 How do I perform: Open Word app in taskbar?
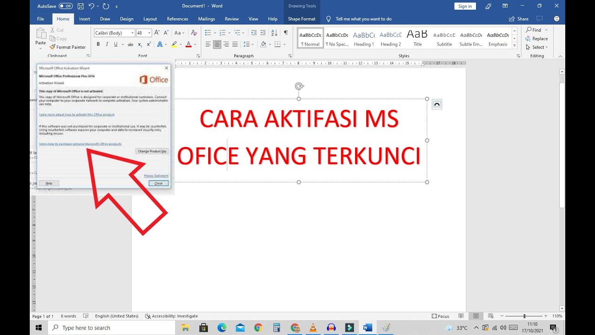click(x=368, y=328)
